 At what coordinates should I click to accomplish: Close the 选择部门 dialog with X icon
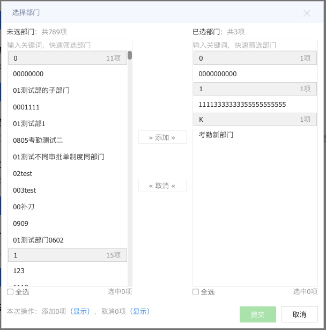coord(307,13)
